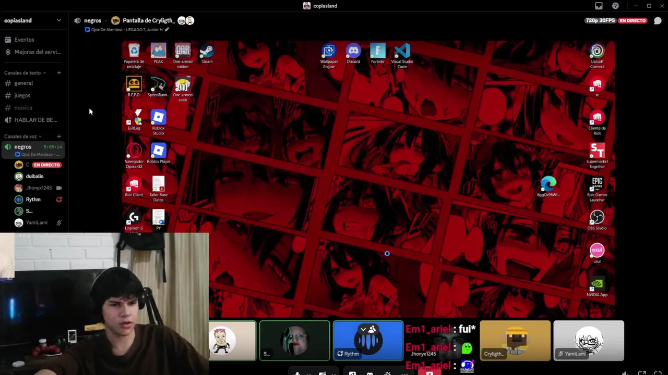Open Taller Base Datos PDF file

[x=158, y=190]
